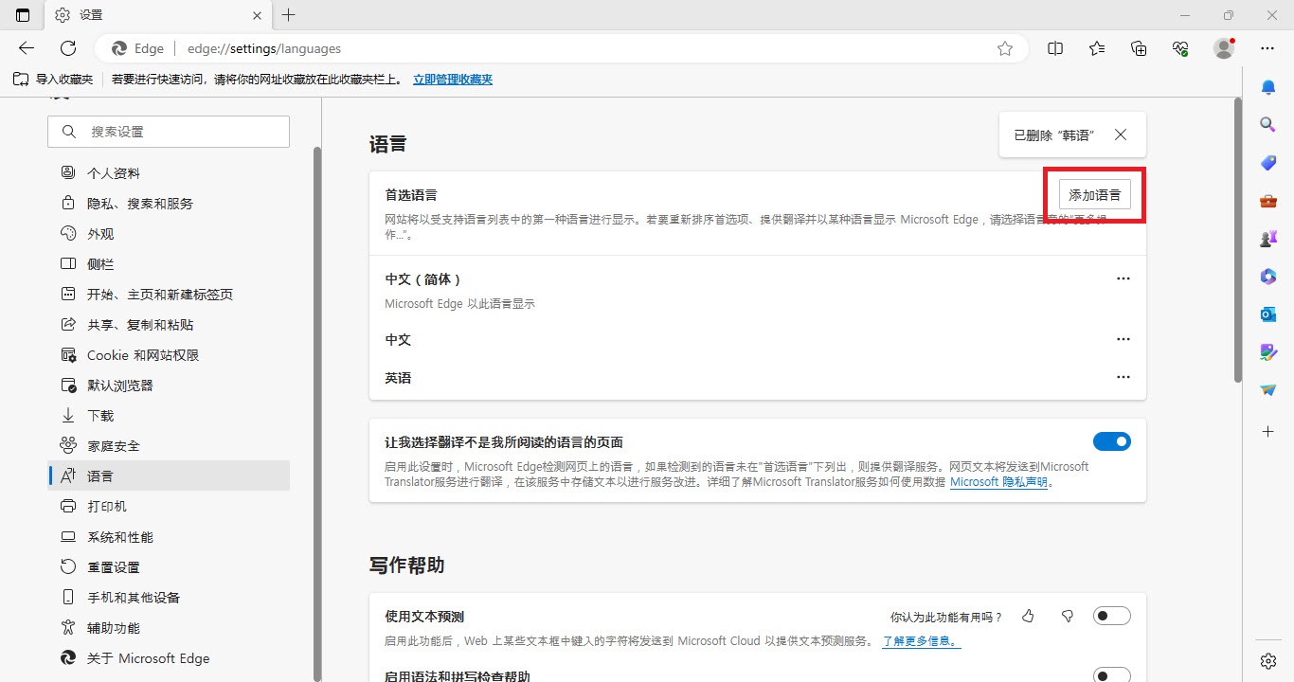
Task: Open 开始、主页和新建标签页 settings
Action: (x=169, y=295)
